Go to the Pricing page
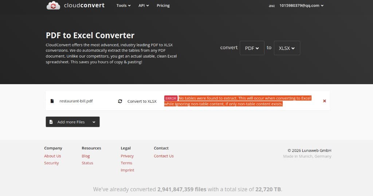This screenshot has height=196, width=373. pyautogui.click(x=163, y=5)
